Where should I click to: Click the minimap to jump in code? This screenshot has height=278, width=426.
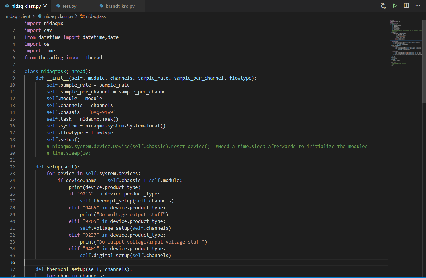[x=403, y=43]
